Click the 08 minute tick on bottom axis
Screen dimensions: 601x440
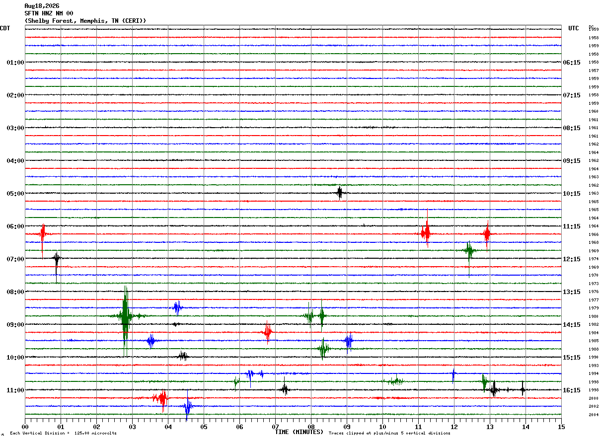(x=311, y=427)
